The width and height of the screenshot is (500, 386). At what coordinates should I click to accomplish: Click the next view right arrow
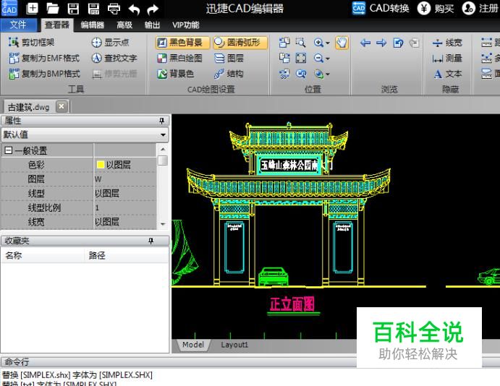(x=381, y=43)
